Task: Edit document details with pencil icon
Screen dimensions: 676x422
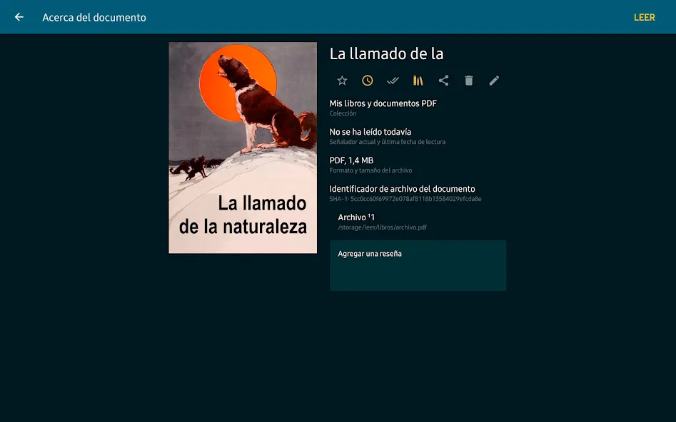Action: coord(494,81)
